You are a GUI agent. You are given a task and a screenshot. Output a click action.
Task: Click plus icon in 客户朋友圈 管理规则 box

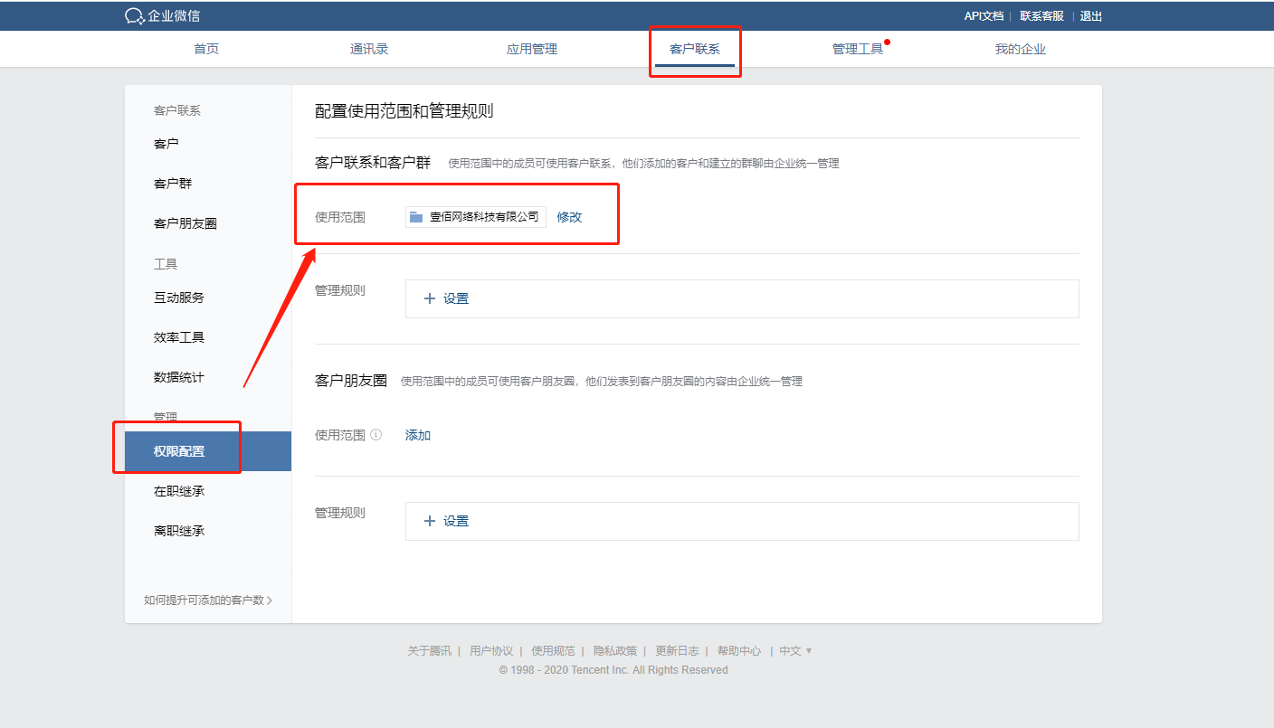click(x=430, y=521)
